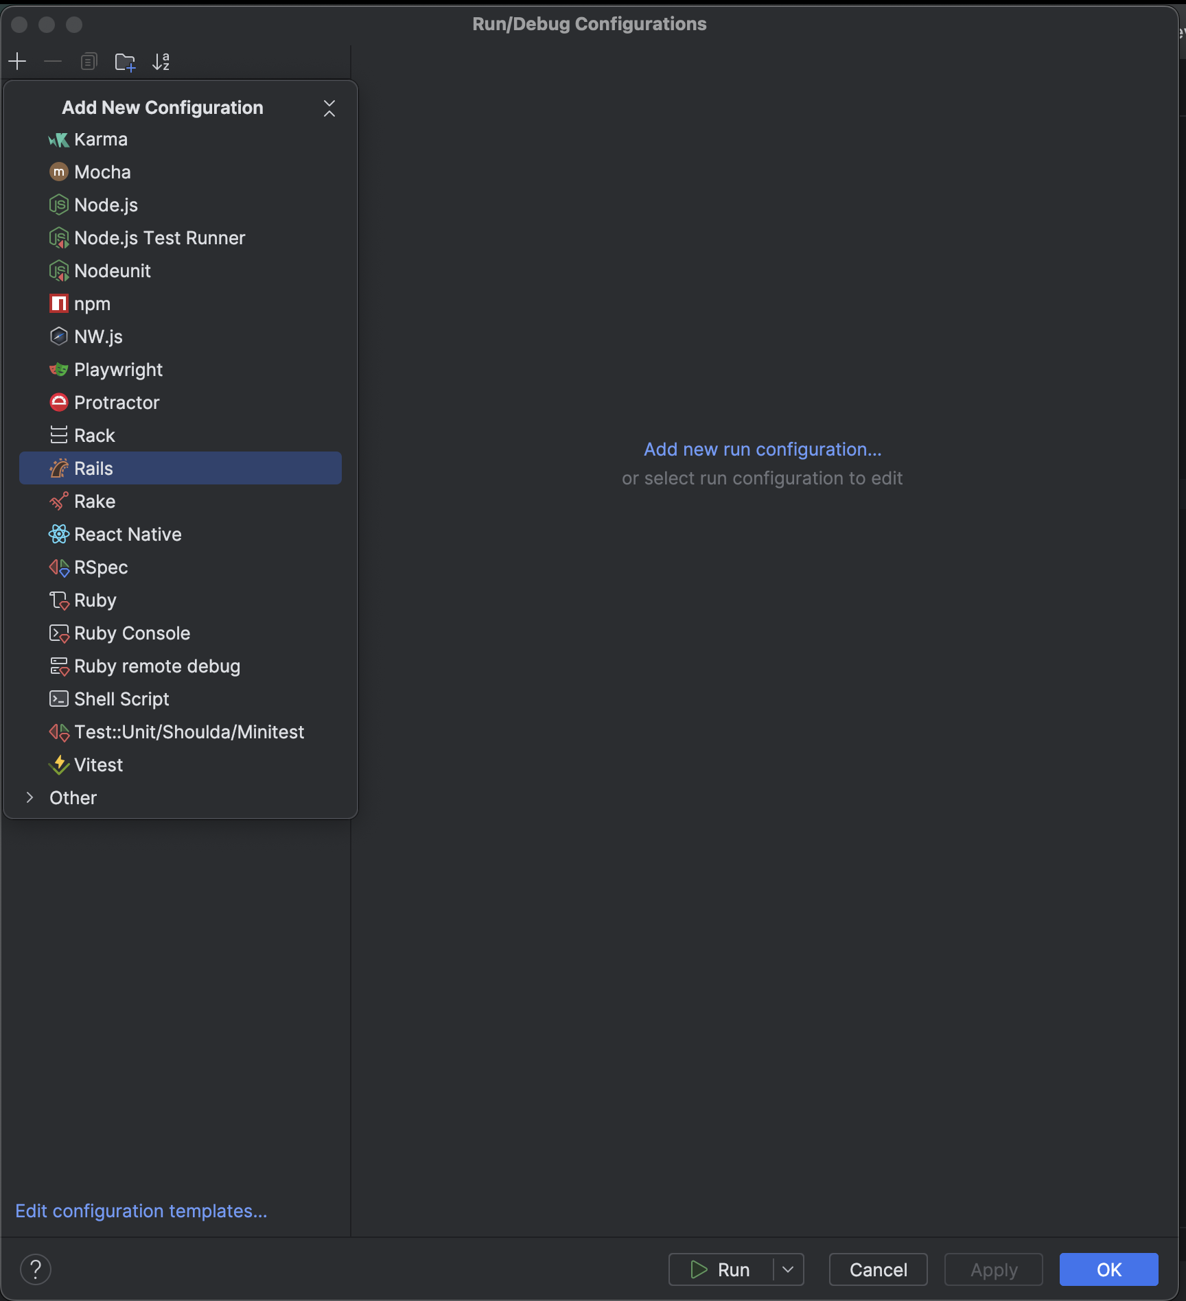
Task: Click the OK button
Action: 1109,1269
